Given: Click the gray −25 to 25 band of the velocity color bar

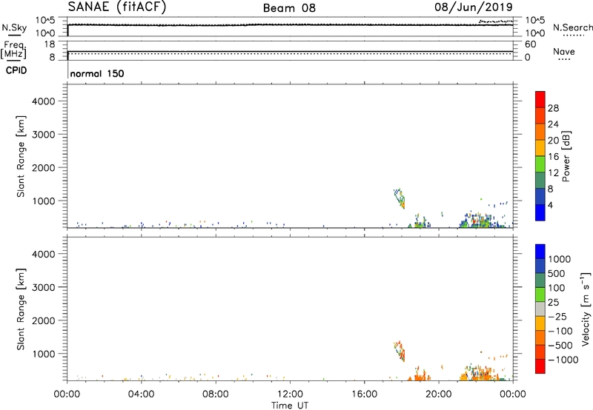Looking at the screenshot, I should click(540, 309).
